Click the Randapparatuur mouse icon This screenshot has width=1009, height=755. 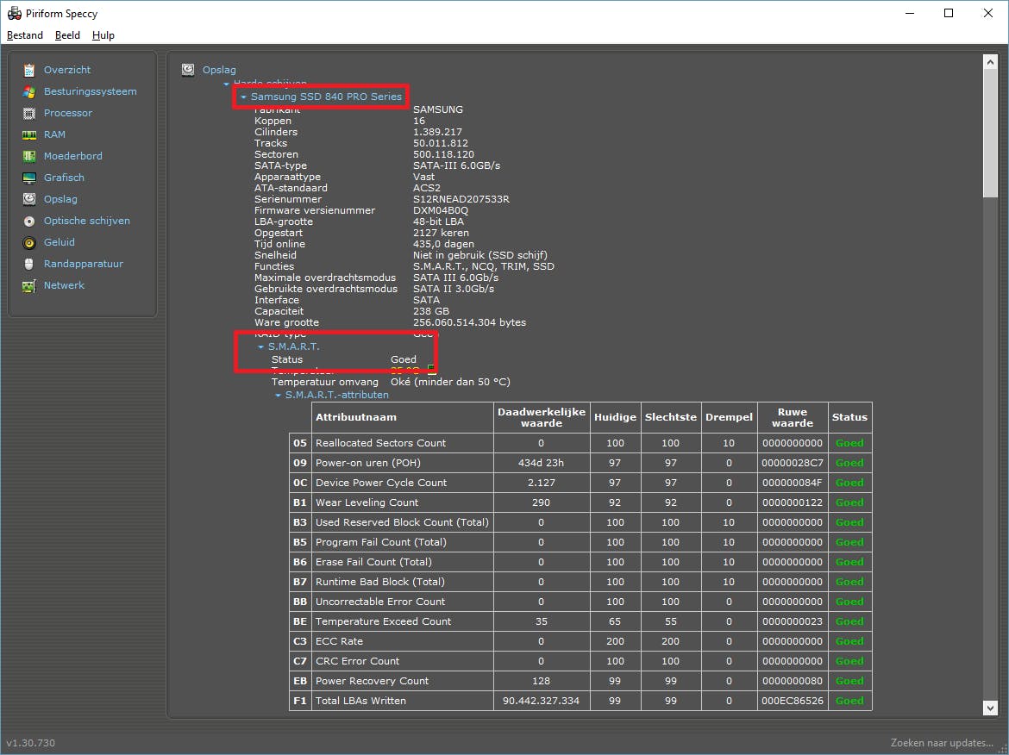pos(29,265)
